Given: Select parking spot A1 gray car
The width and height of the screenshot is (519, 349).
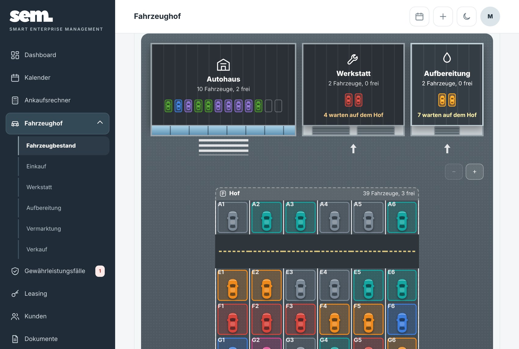Looking at the screenshot, I should click(233, 218).
